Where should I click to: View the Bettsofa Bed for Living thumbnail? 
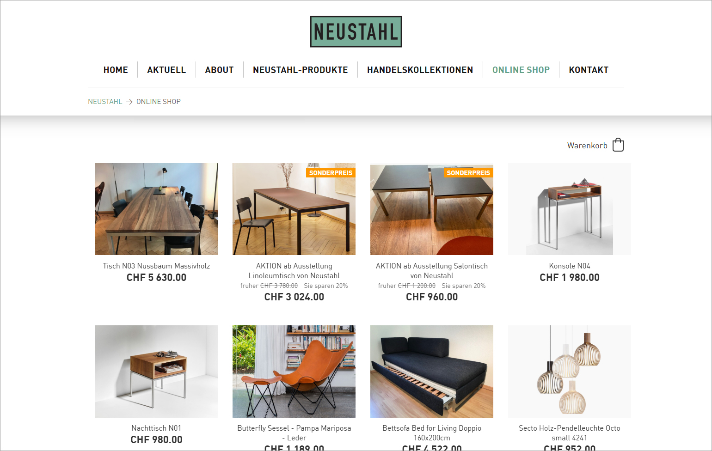tap(432, 372)
